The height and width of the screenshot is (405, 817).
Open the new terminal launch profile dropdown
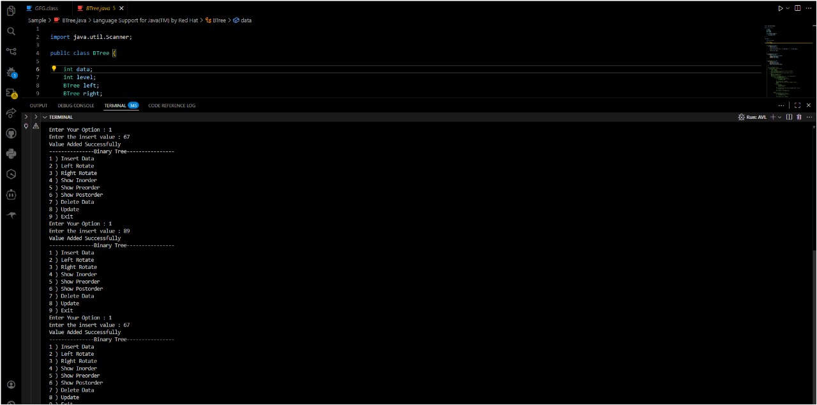[780, 117]
